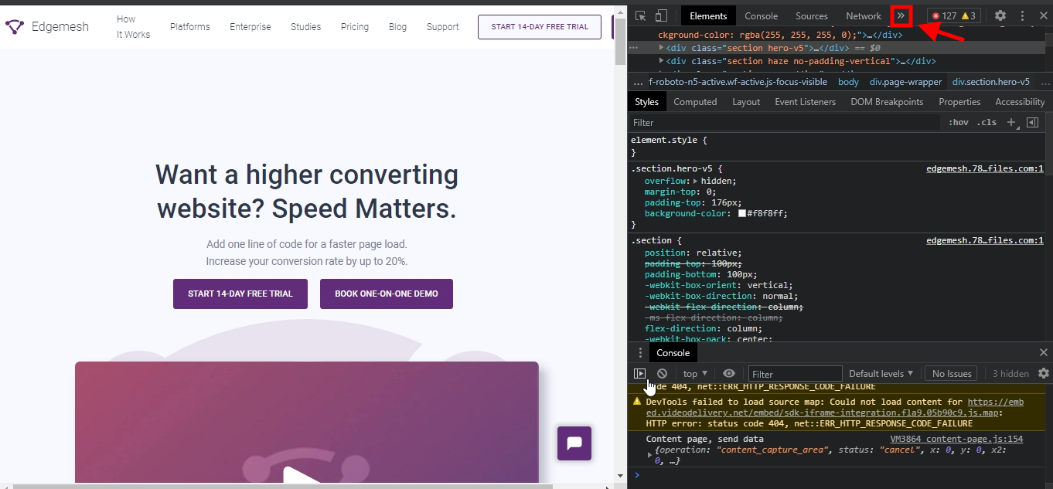The width and height of the screenshot is (1053, 489).
Task: Click the #f8f8ff background color swatch
Action: [742, 213]
